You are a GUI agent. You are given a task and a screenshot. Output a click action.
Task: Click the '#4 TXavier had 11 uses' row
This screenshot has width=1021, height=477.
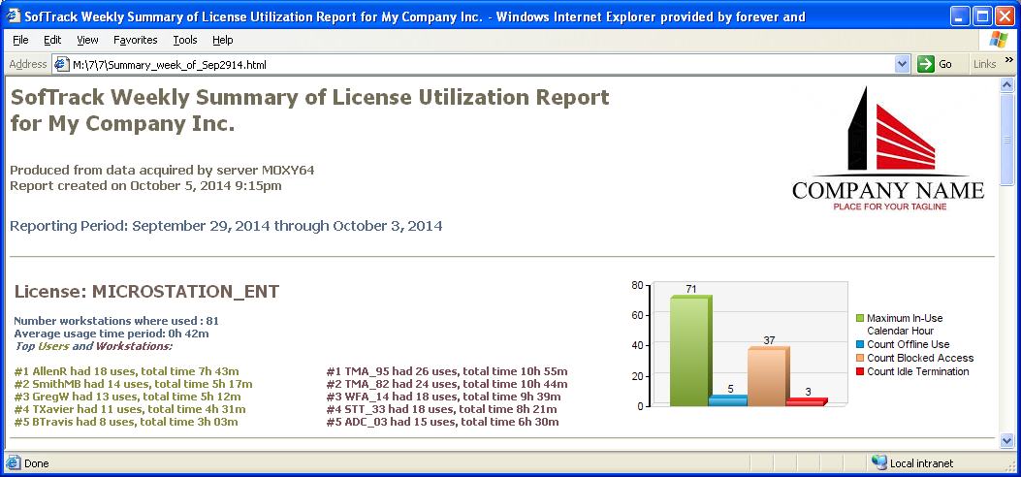pos(130,409)
